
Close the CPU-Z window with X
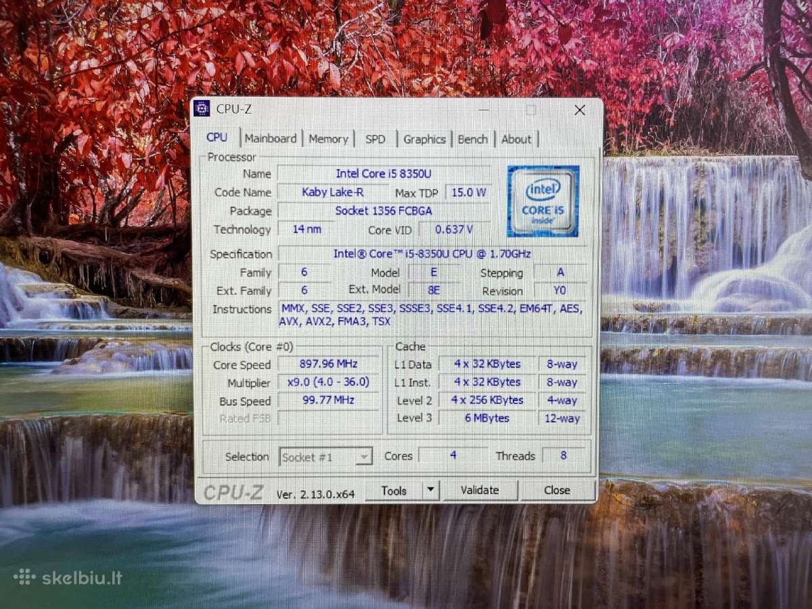tap(580, 110)
